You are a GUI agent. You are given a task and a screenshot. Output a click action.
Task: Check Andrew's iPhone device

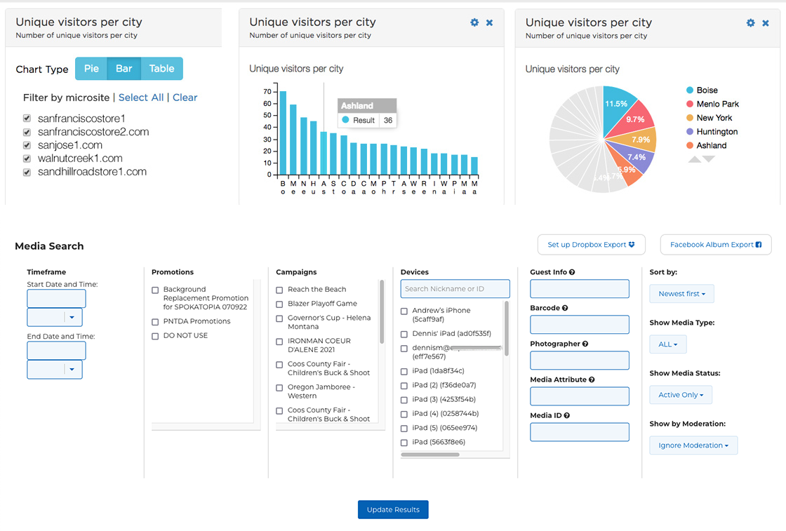404,311
